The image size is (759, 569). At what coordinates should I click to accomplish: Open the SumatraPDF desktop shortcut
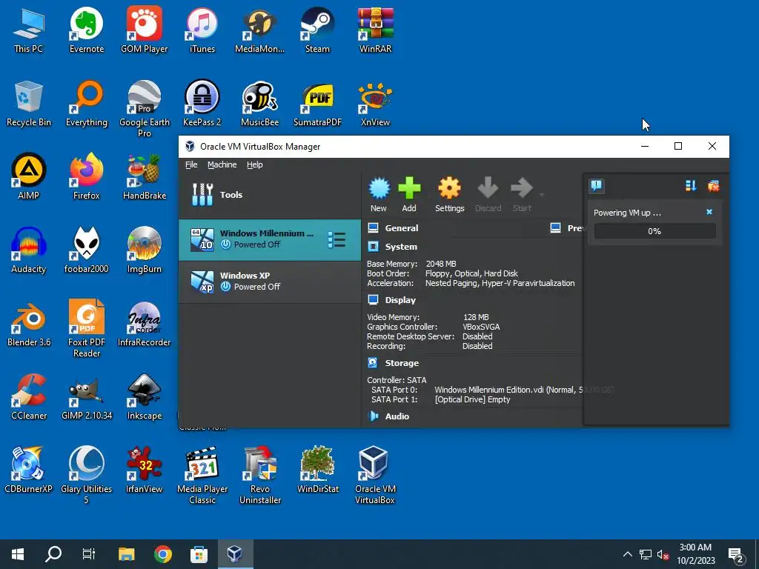point(317,103)
